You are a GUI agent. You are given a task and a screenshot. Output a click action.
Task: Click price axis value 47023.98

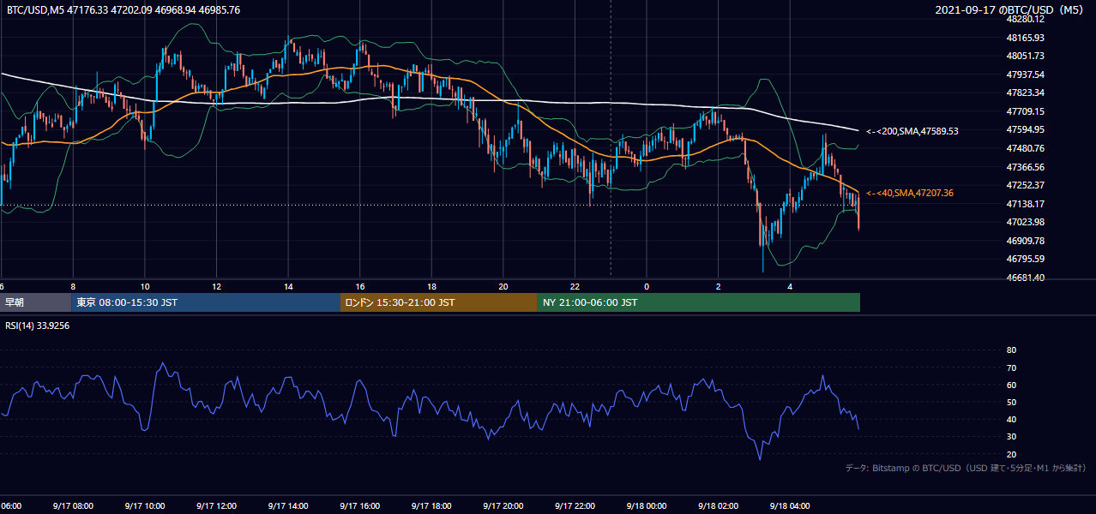click(1025, 222)
